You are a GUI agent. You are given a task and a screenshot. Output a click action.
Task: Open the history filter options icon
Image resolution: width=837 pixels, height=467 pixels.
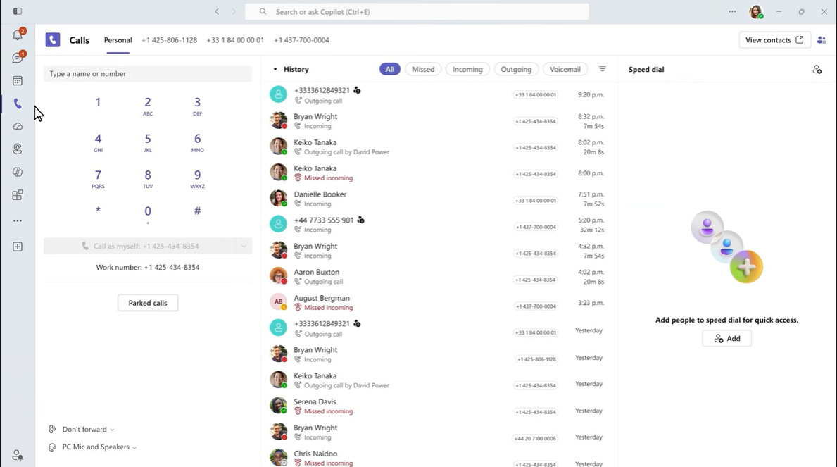point(602,69)
